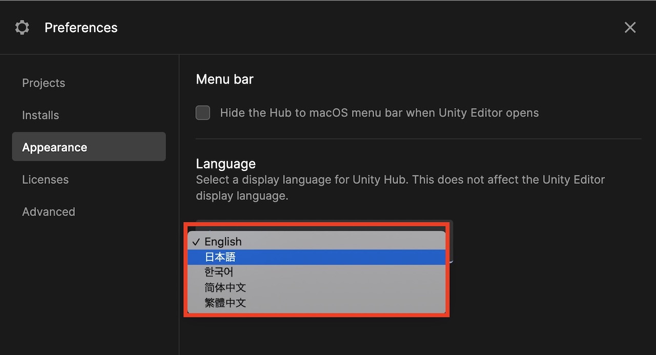Click the Preferences gear icon
656x355 pixels.
22,27
